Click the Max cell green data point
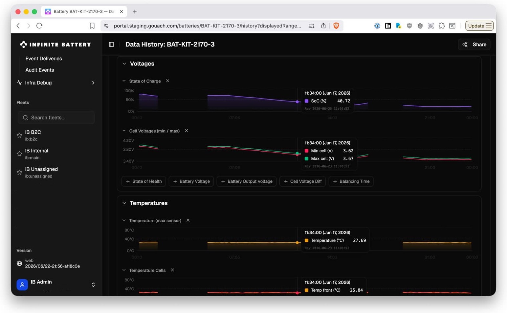The height and width of the screenshot is (313, 507). 297,153
